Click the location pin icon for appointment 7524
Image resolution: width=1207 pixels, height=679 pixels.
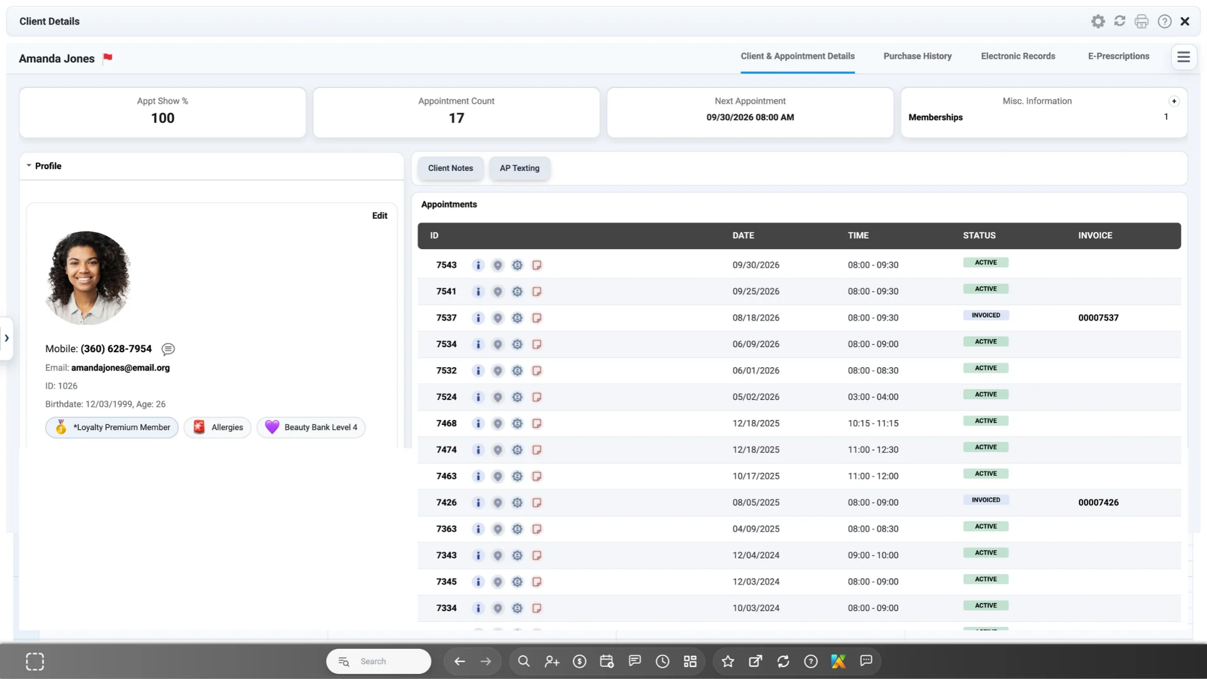click(497, 397)
